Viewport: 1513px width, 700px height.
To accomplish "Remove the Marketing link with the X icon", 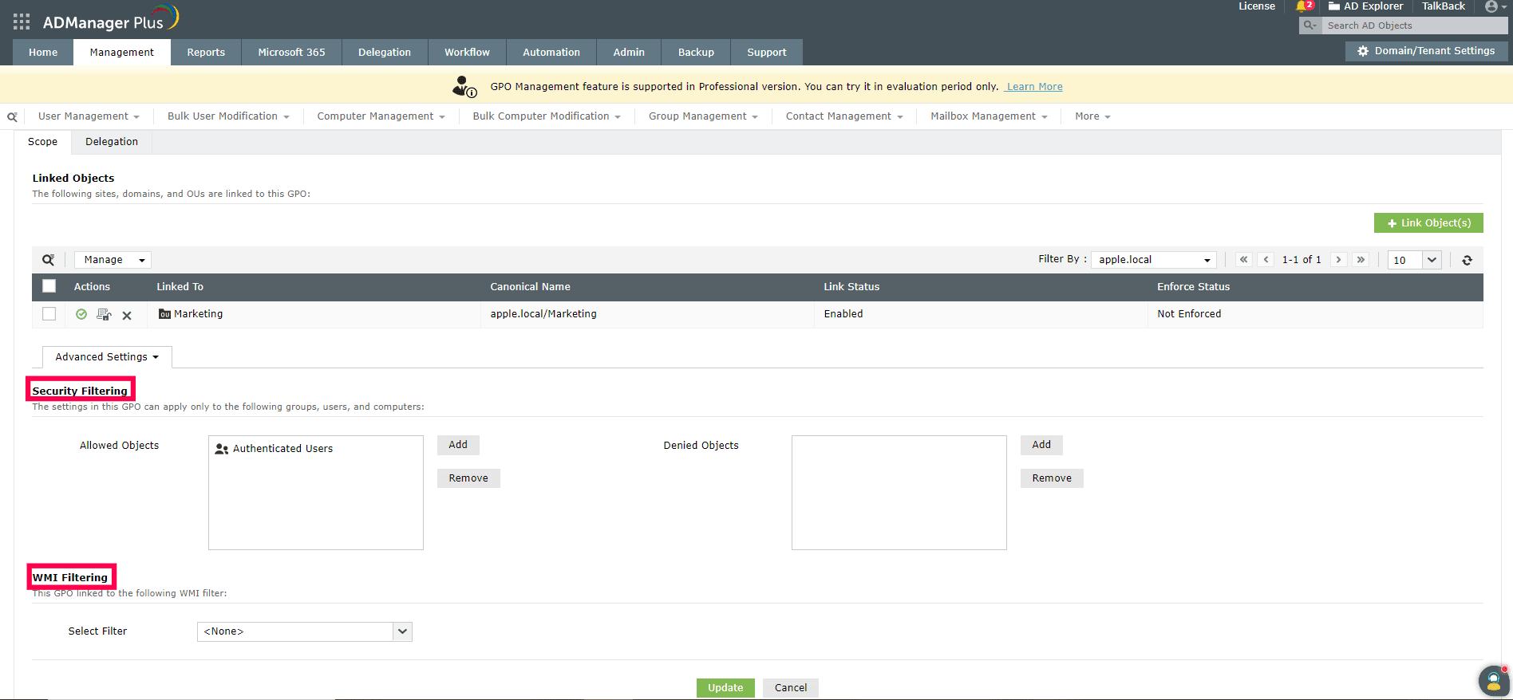I will click(127, 315).
